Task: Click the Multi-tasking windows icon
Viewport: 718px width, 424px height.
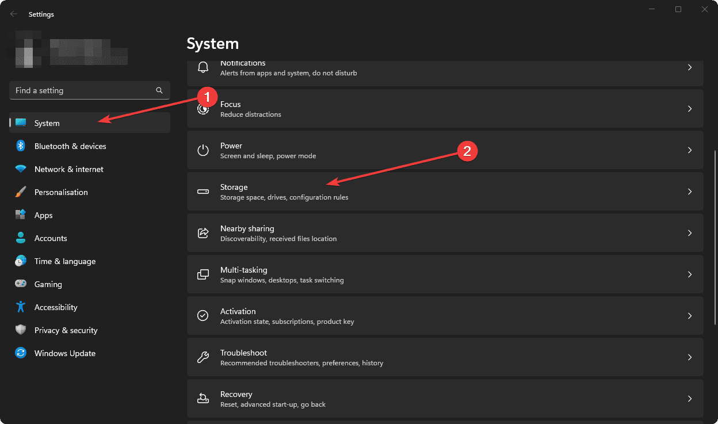Action: [203, 274]
